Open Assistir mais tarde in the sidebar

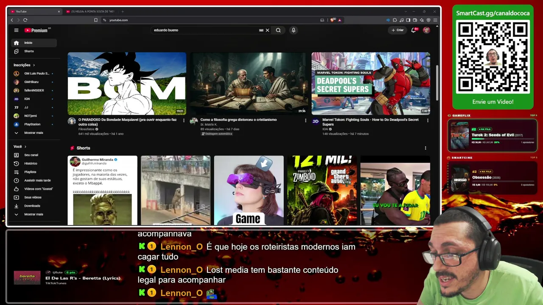coord(34,180)
